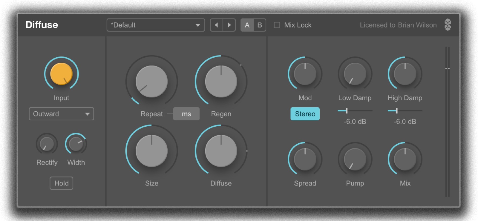This screenshot has height=221, width=478.
Task: Click the plugin logo icon at top right
Action: [448, 25]
